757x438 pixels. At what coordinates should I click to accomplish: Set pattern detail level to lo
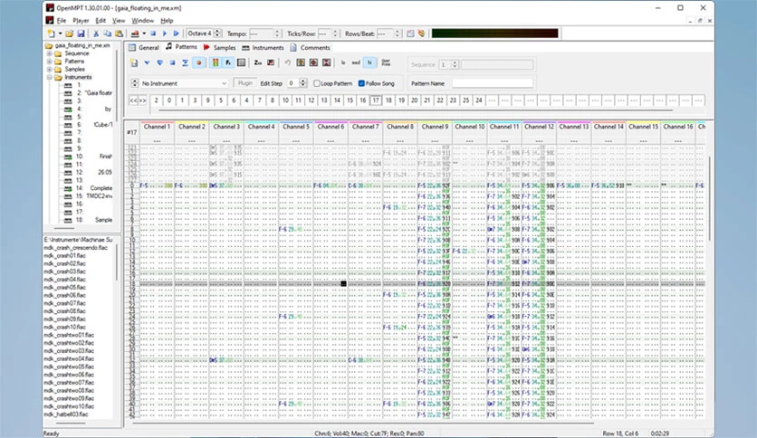[343, 62]
